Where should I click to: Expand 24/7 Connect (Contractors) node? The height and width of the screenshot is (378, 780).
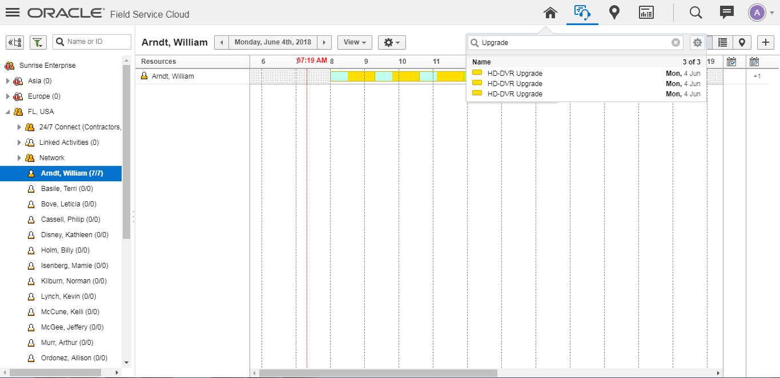click(x=19, y=127)
